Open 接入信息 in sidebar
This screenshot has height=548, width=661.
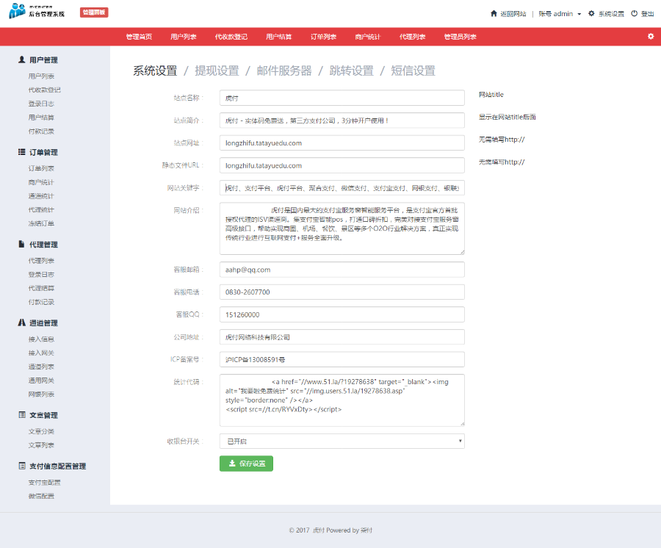tap(41, 339)
